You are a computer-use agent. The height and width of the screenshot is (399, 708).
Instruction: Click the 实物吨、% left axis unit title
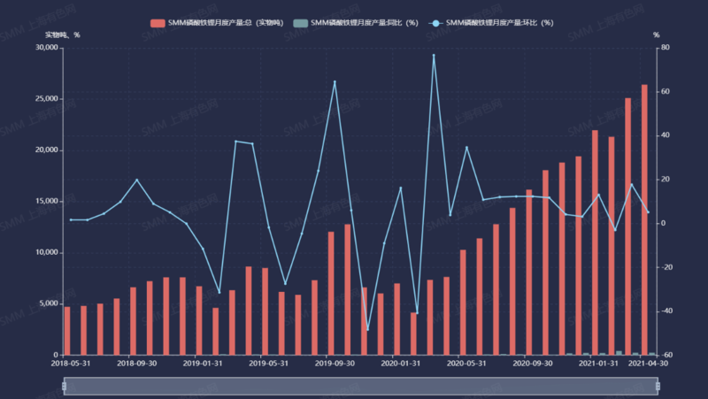[x=63, y=35]
